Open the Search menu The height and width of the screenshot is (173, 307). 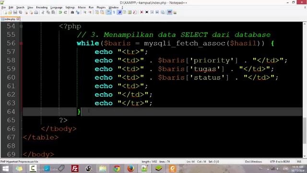(x=20, y=8)
